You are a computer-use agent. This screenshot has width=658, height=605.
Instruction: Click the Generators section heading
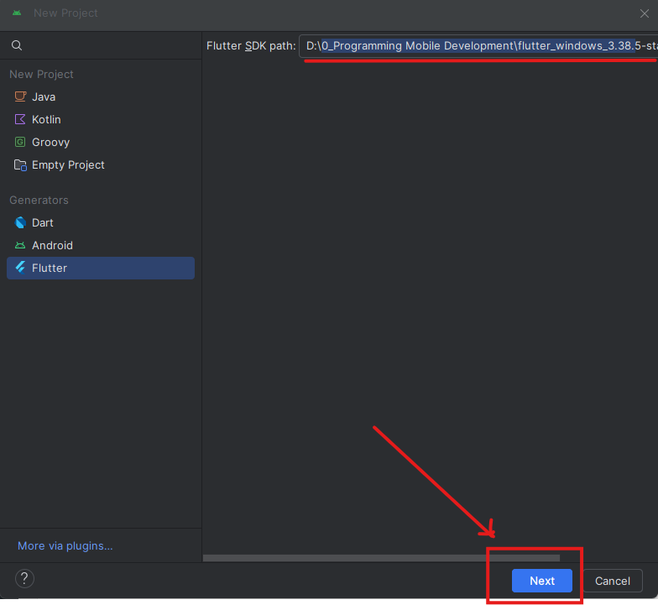click(x=39, y=200)
